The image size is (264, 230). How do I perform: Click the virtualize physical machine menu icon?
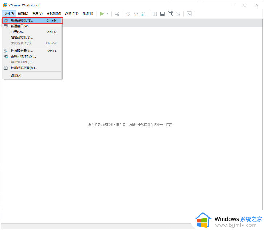(x=6, y=56)
